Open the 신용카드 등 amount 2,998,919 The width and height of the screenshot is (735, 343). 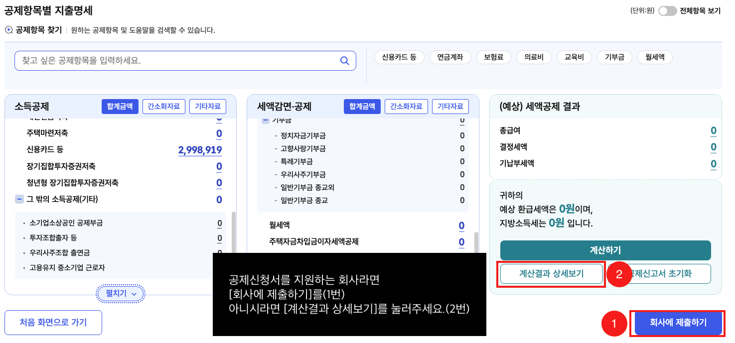coord(200,150)
